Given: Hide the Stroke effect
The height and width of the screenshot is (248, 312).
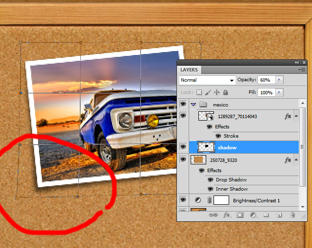Looking at the screenshot, I should pyautogui.click(x=218, y=136).
